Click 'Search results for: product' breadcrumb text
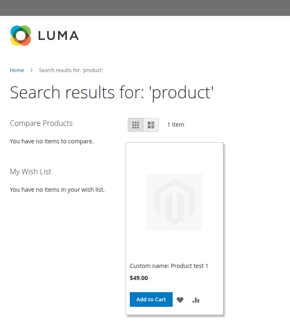This screenshot has width=290, height=323. pyautogui.click(x=71, y=70)
